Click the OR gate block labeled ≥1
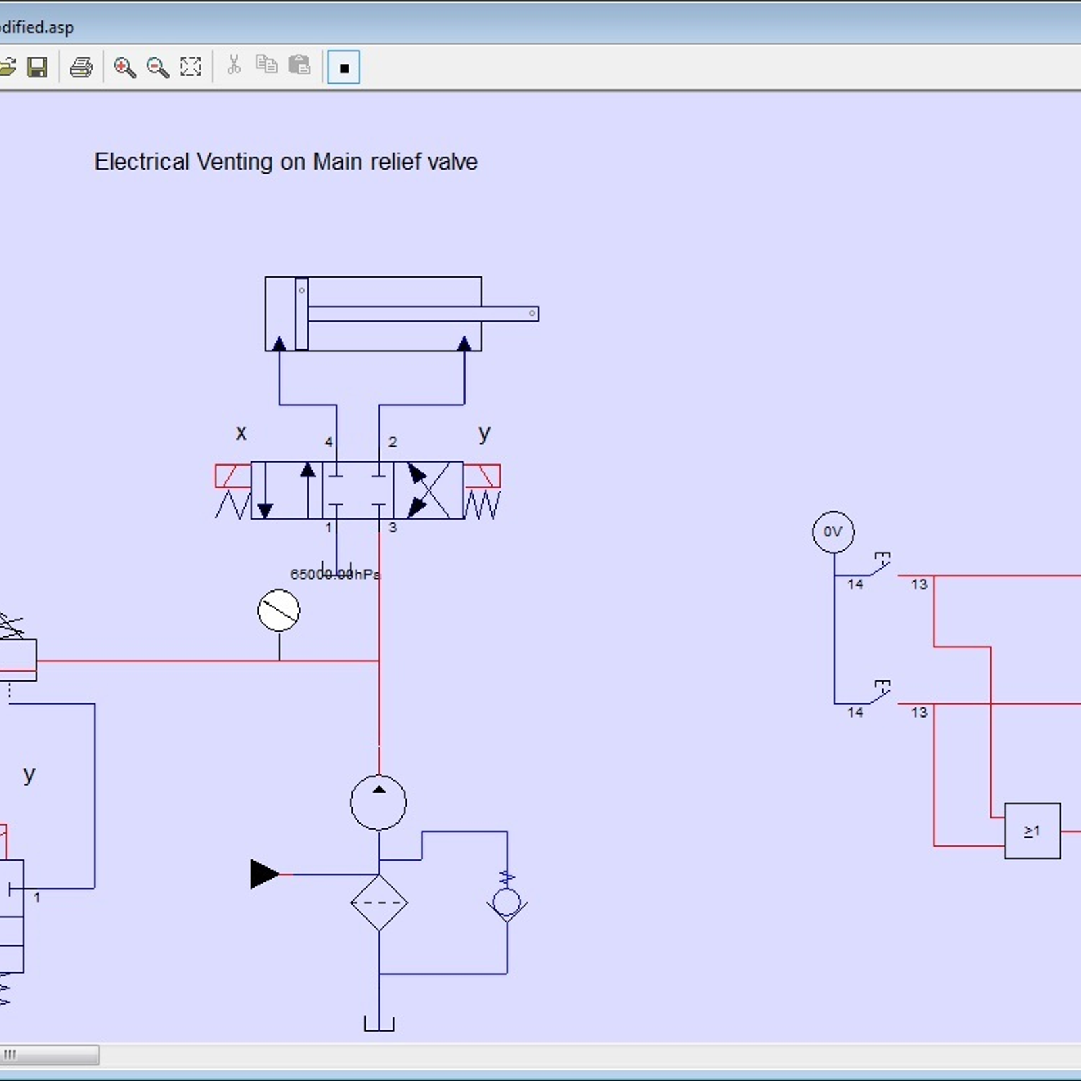Screen dimensions: 1081x1081 (1032, 831)
